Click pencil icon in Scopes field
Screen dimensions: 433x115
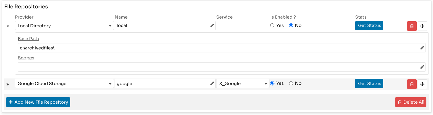[422, 67]
